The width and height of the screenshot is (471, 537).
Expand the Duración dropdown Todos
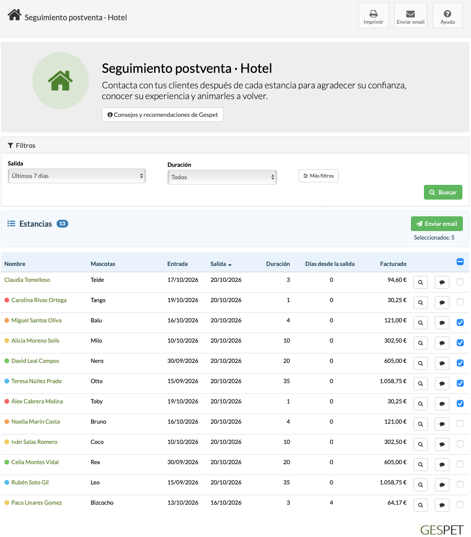pyautogui.click(x=222, y=177)
